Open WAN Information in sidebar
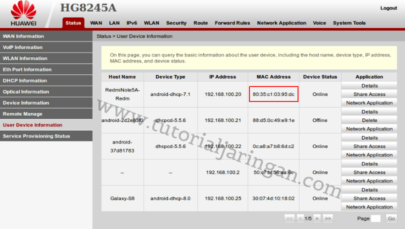This screenshot has width=405, height=229. 46,36
